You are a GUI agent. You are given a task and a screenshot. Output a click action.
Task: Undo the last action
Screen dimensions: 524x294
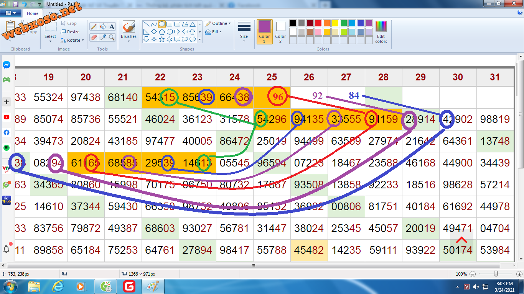pos(24,4)
